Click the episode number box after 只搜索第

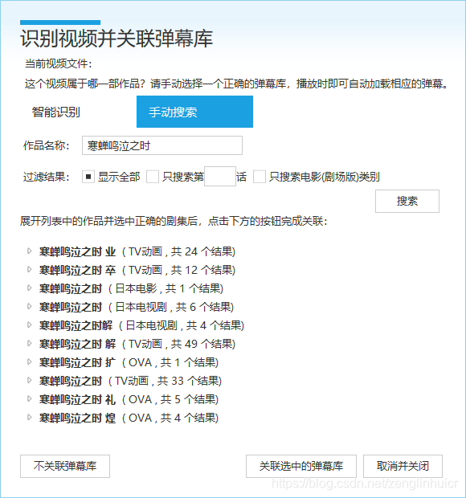point(220,176)
